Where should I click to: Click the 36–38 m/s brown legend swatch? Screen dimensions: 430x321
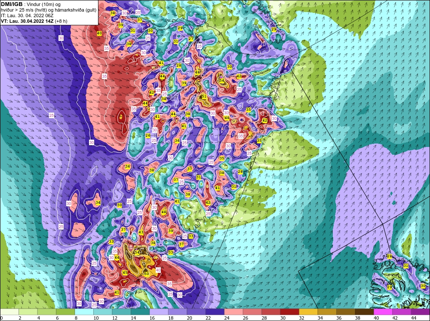click(x=346, y=312)
